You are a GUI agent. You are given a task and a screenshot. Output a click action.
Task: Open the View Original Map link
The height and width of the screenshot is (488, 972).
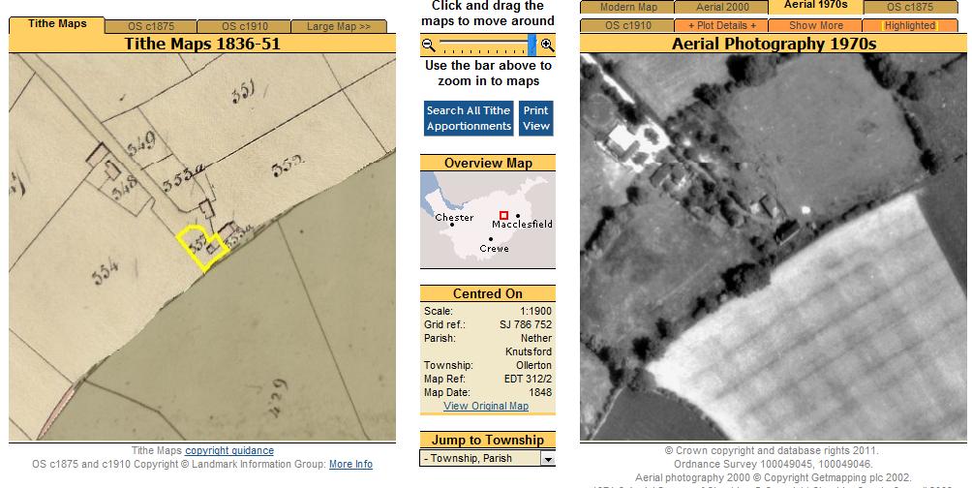(x=486, y=406)
